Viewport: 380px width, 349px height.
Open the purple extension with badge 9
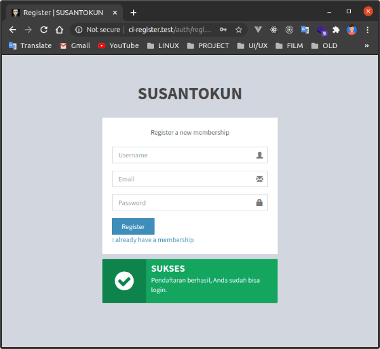click(322, 30)
